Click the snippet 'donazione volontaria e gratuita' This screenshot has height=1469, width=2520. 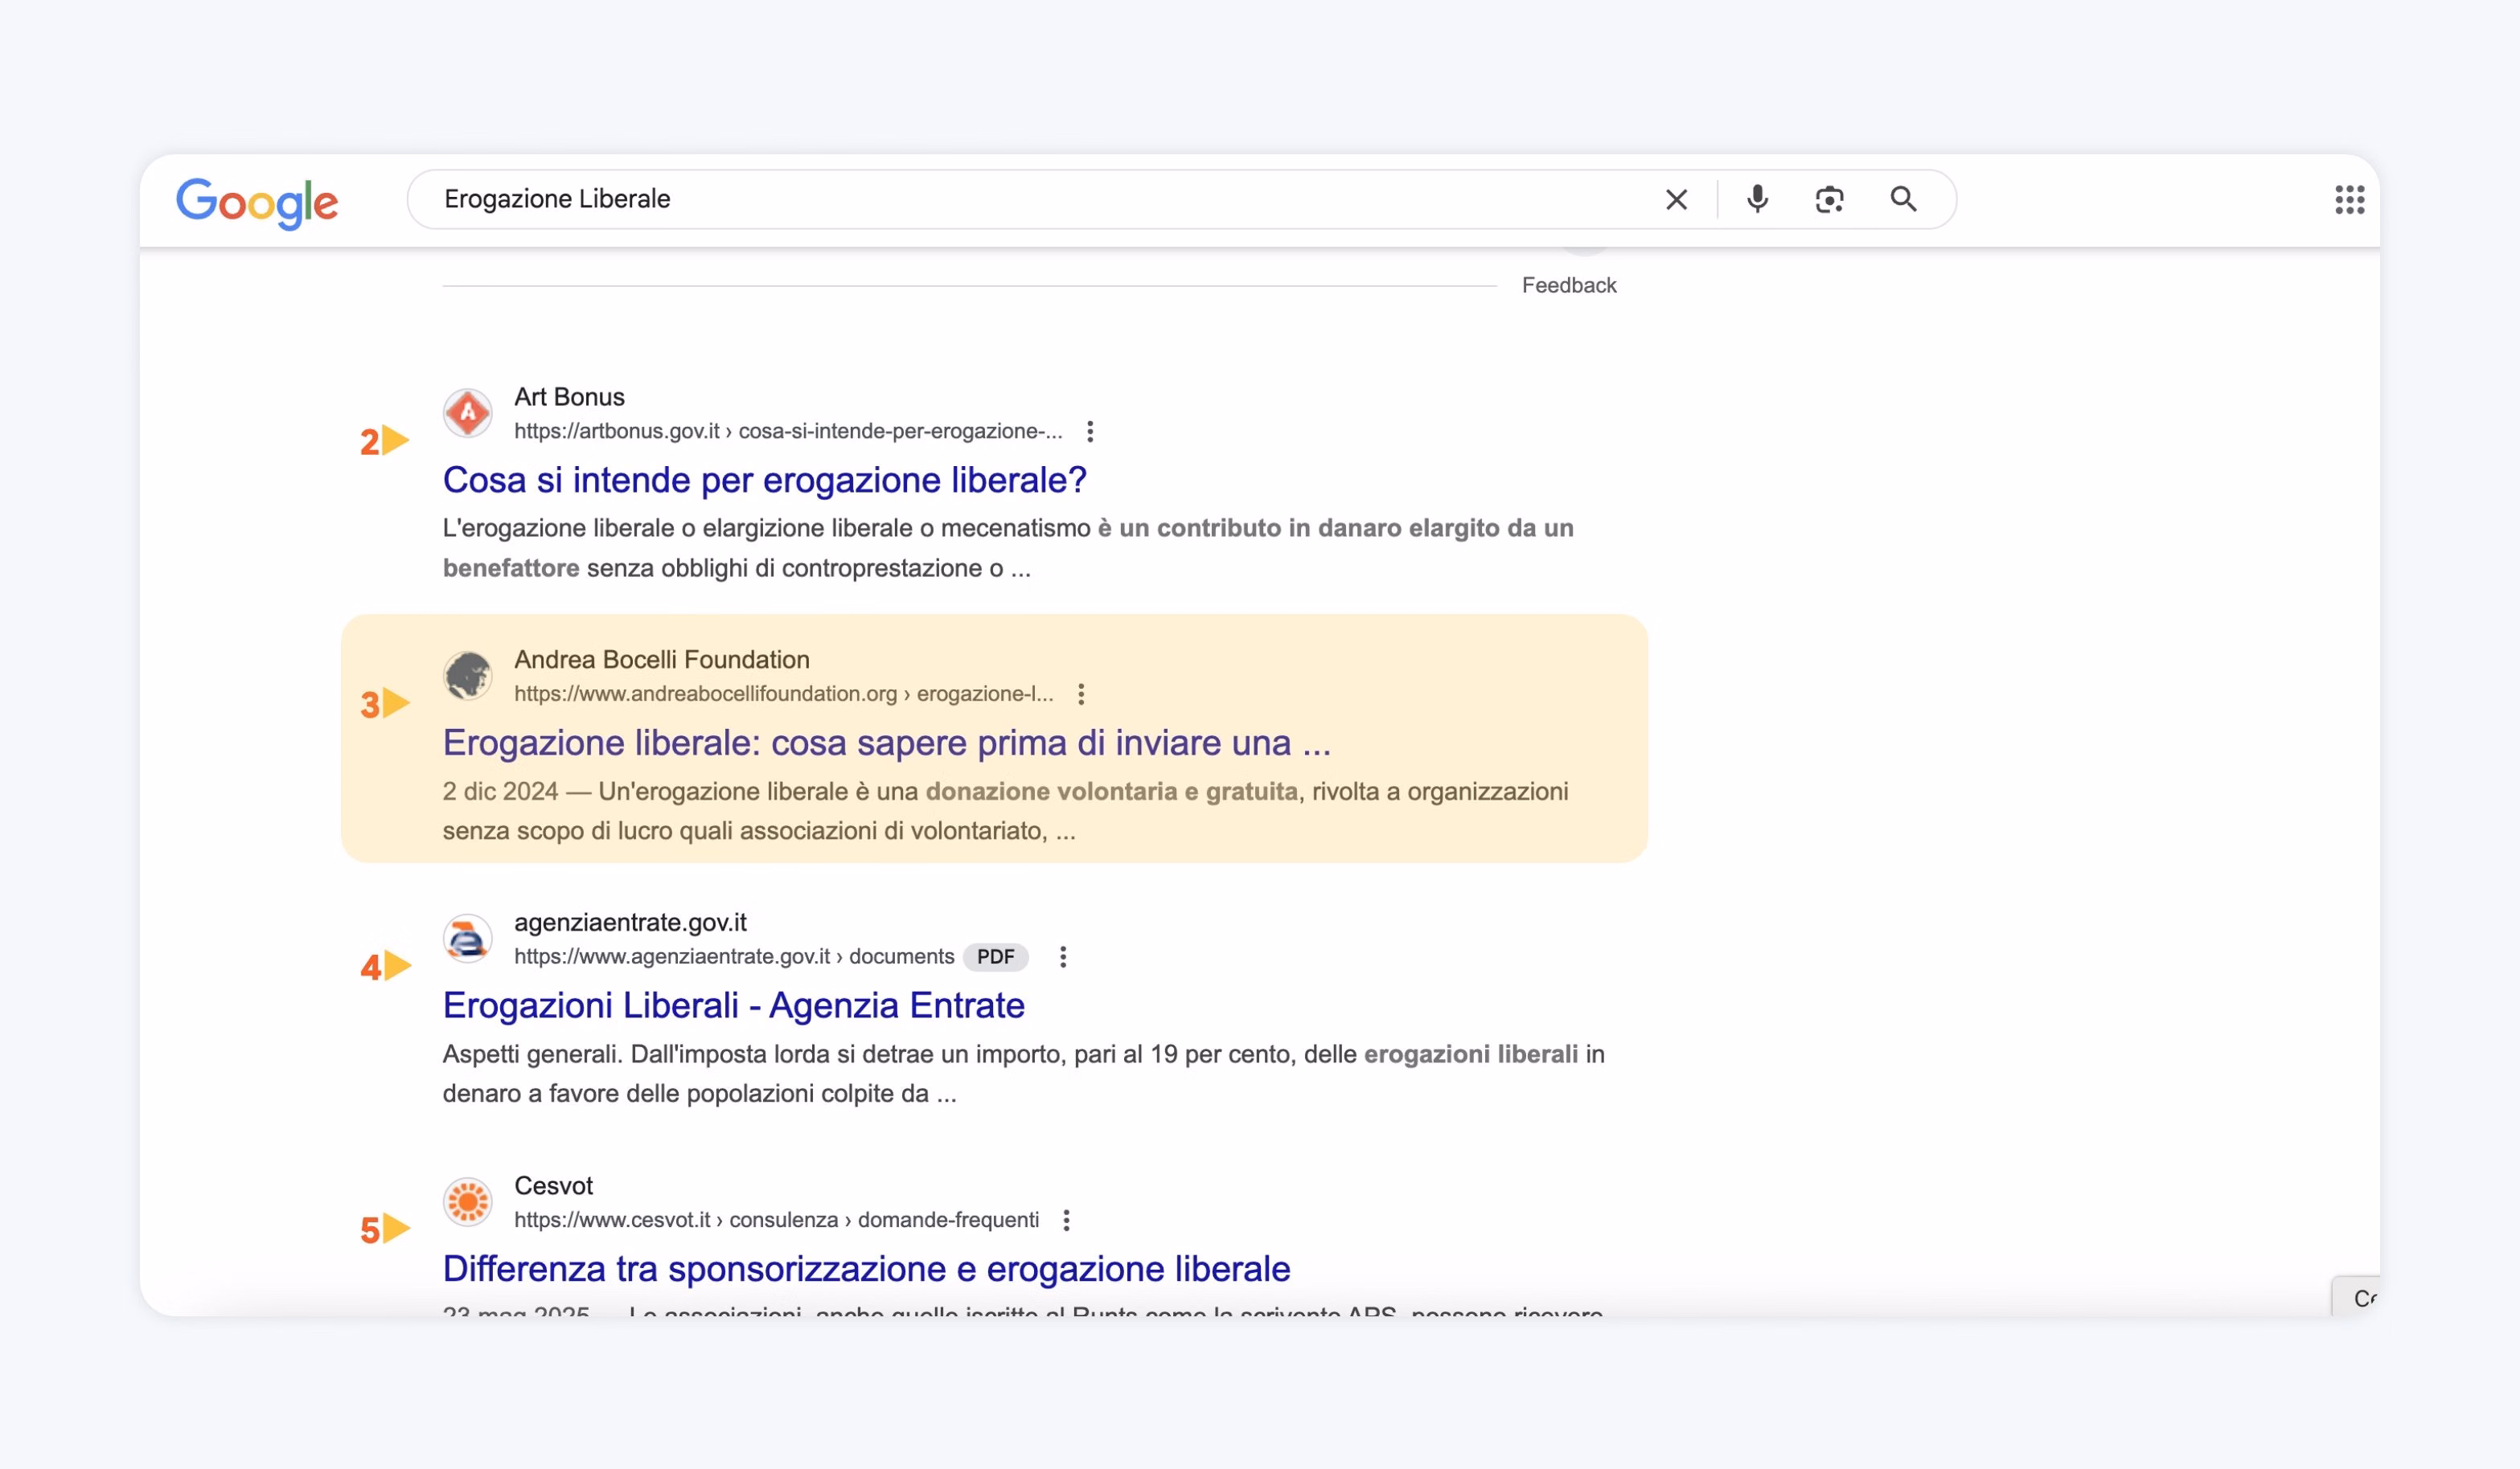pyautogui.click(x=1111, y=792)
